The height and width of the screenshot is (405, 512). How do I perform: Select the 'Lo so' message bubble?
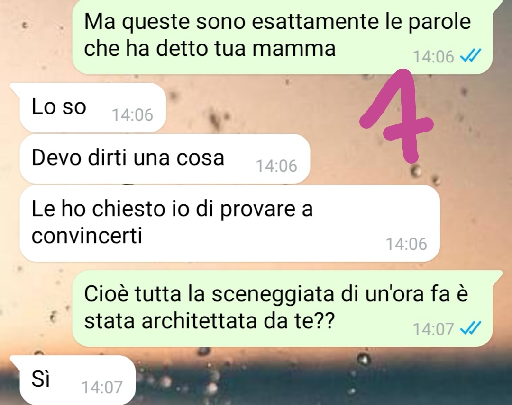[93, 108]
